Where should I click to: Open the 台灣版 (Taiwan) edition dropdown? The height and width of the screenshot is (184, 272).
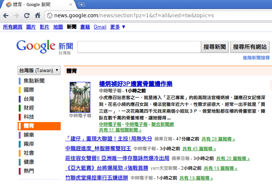(x=39, y=70)
